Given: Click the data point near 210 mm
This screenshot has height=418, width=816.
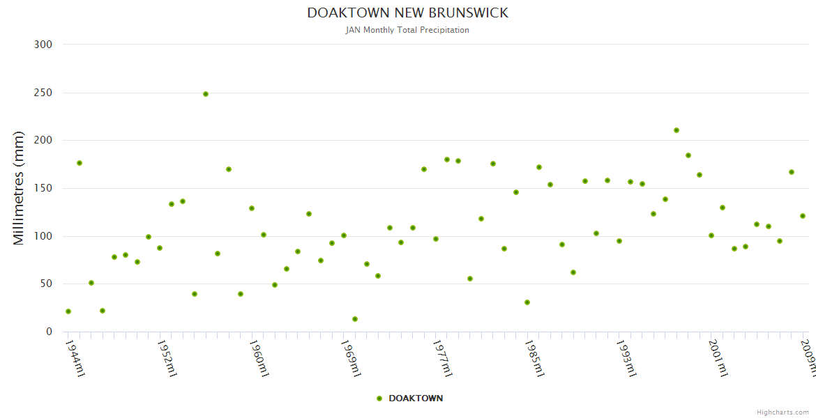Looking at the screenshot, I should point(677,130).
